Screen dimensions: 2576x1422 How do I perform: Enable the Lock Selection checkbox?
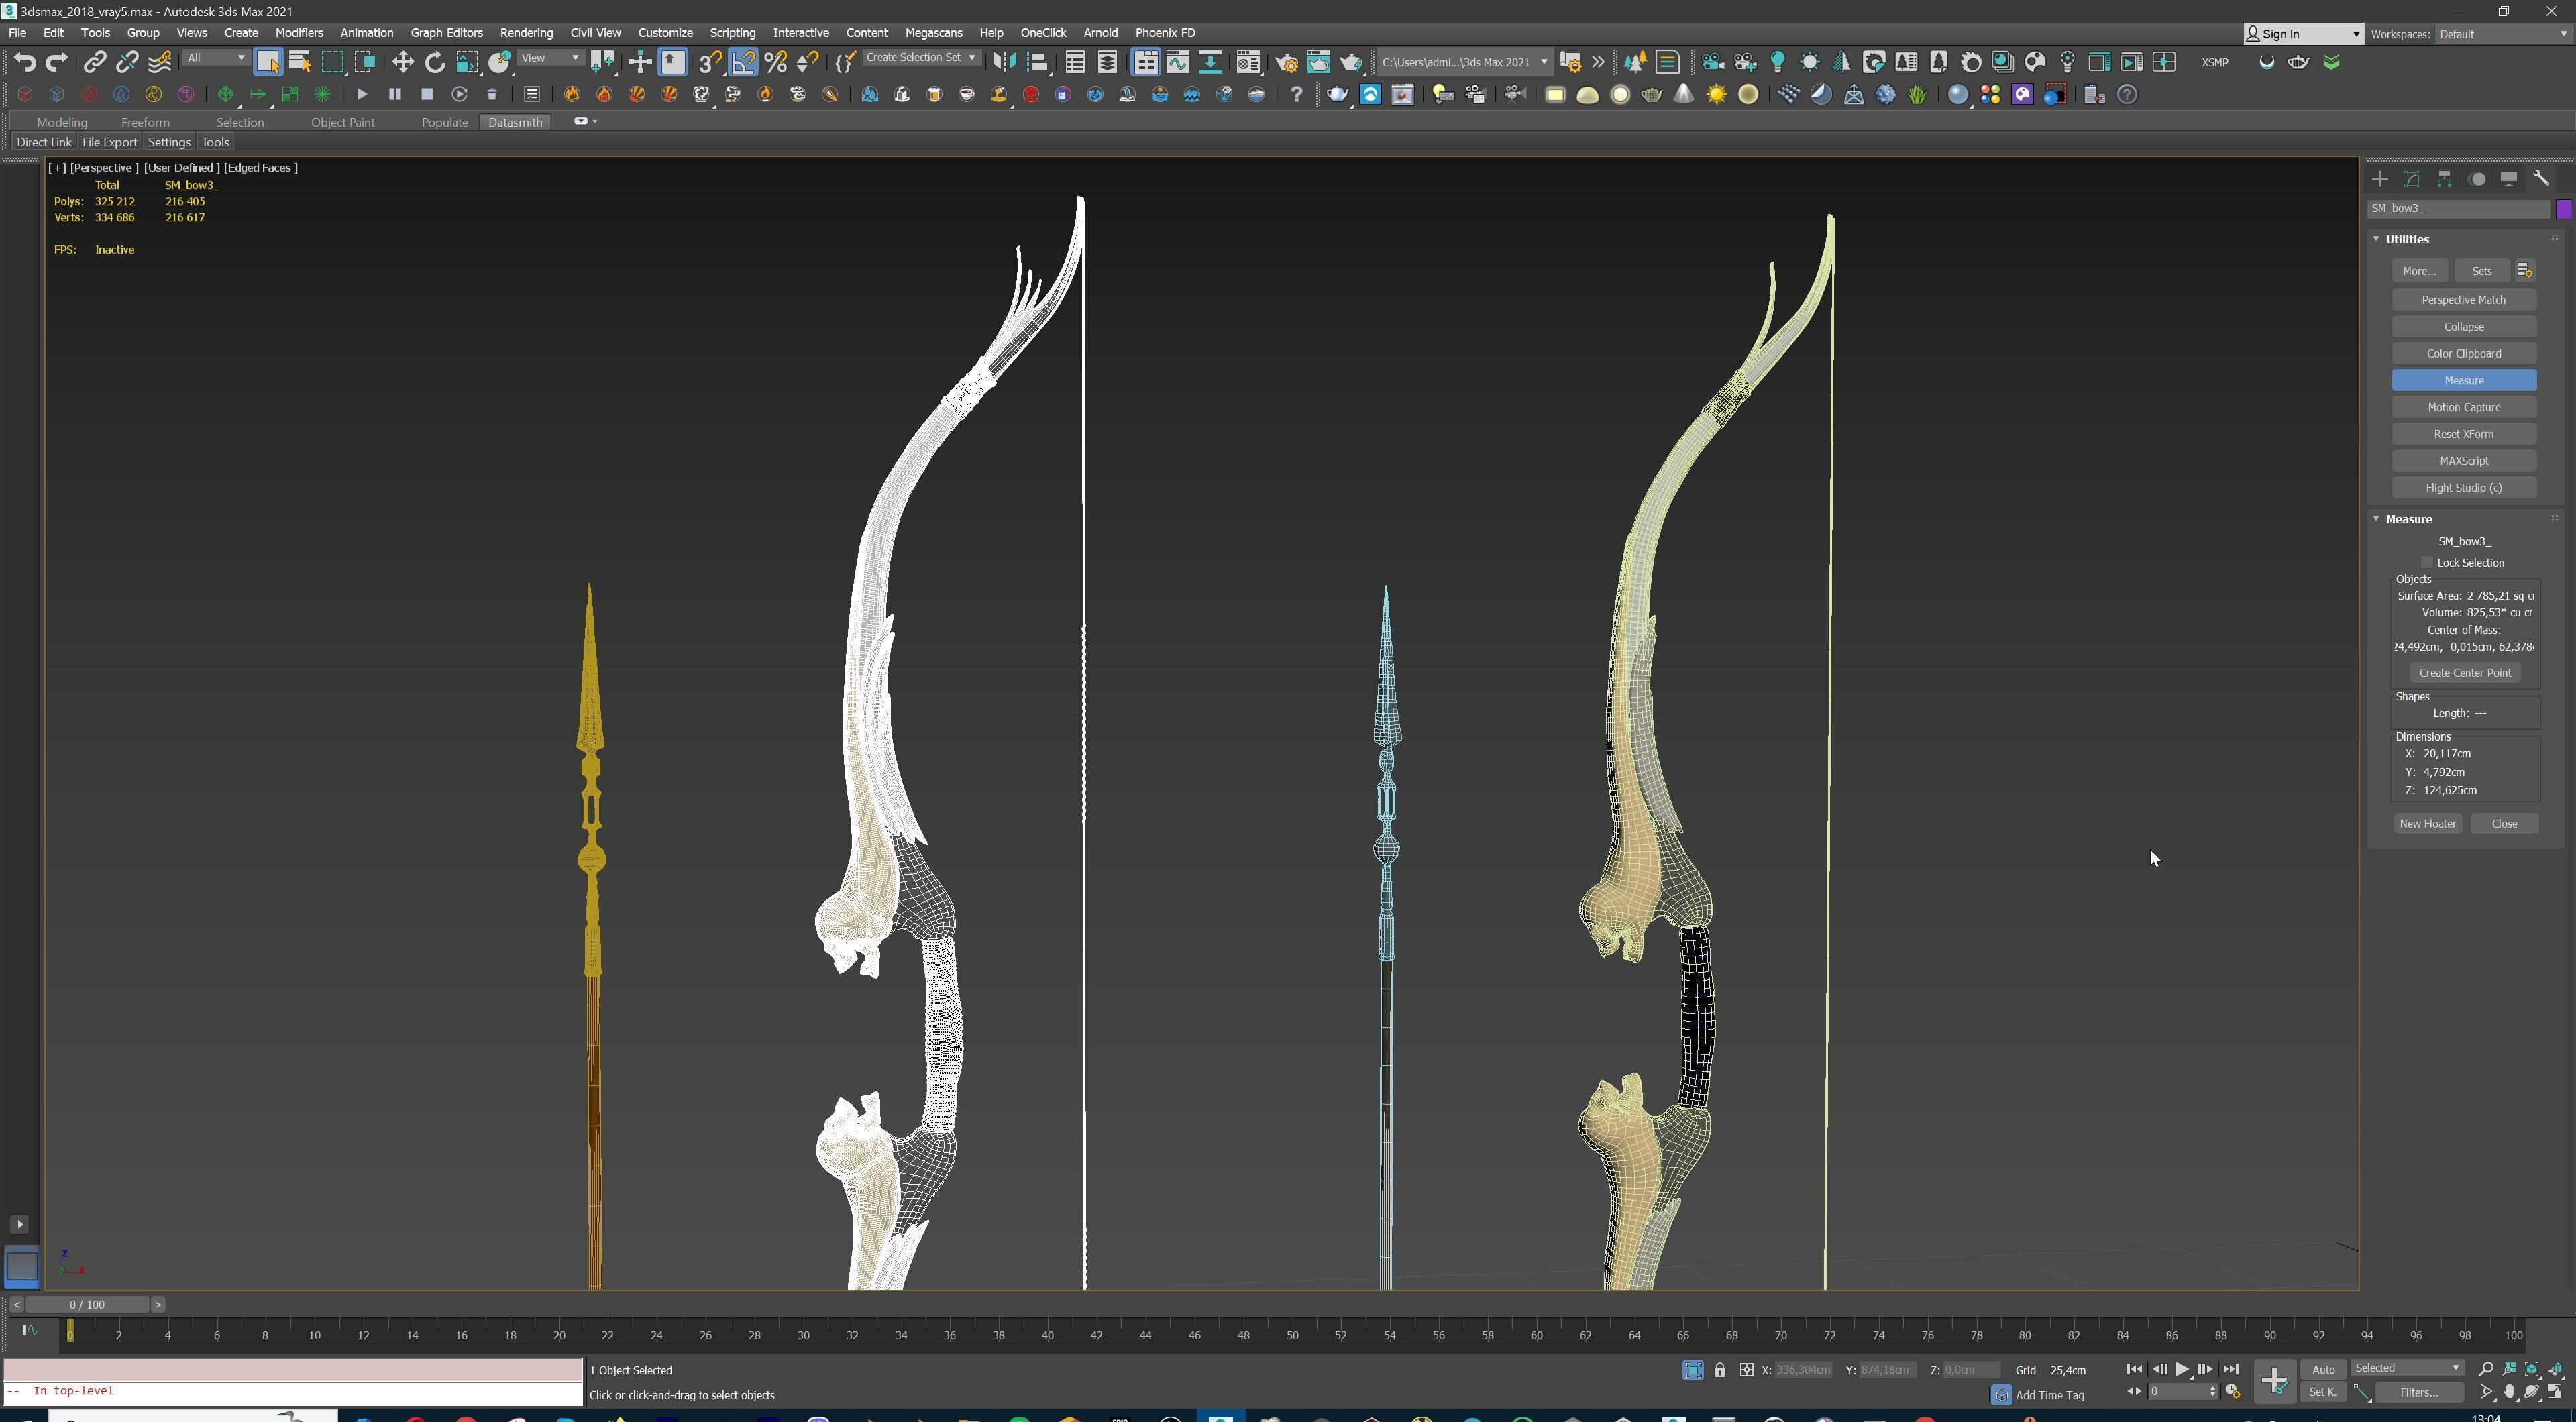coord(2427,563)
